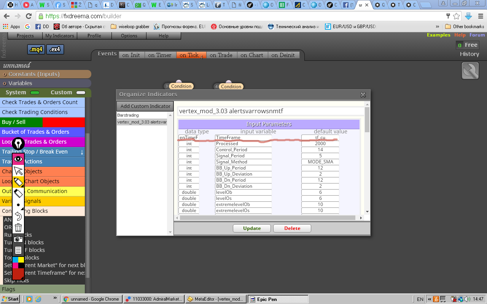The image size is (487, 304).
Task: Click the Update button
Action: pyautogui.click(x=252, y=228)
